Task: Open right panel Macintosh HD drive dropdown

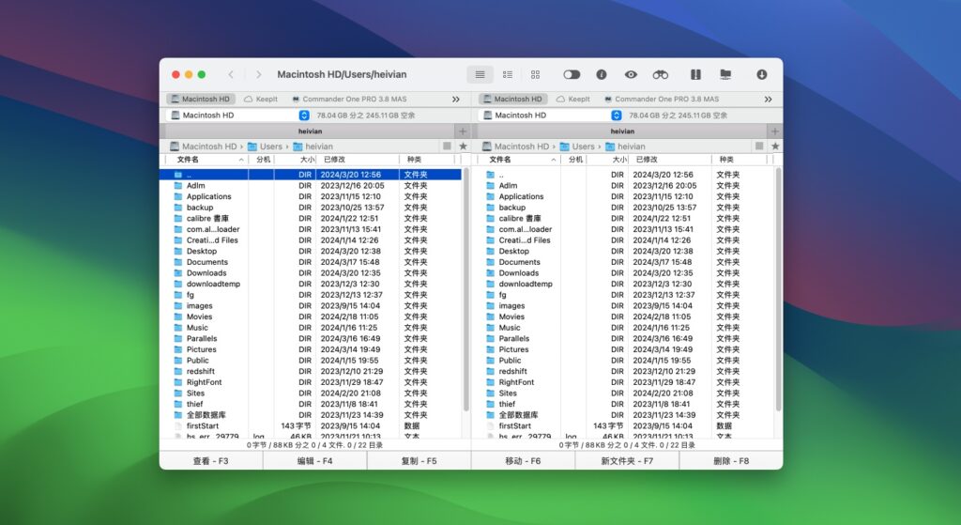Action: click(550, 116)
